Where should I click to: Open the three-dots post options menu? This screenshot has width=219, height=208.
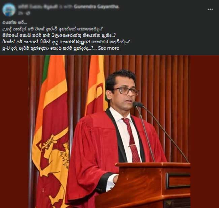pos(210,9)
